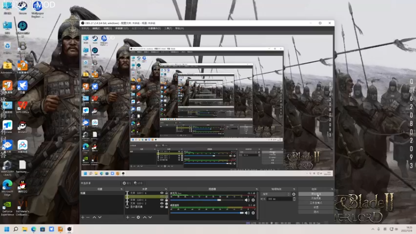
Task: Select the harmony file on desktop
Action: 22,166
